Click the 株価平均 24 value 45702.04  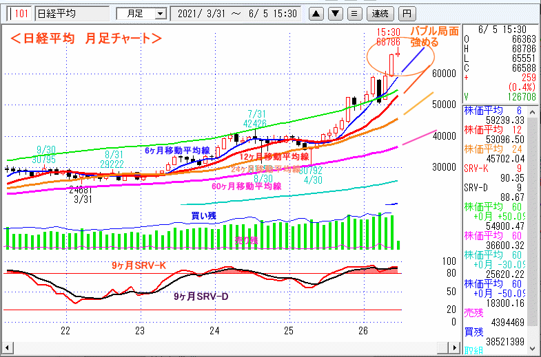[504, 159]
